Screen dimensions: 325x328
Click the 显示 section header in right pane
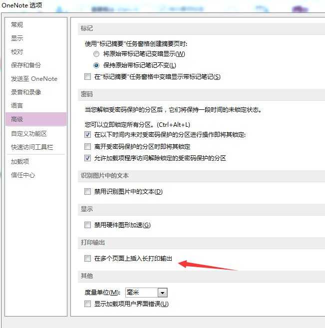[x=87, y=209]
